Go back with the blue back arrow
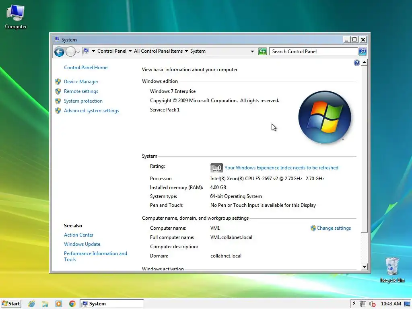 (60, 52)
